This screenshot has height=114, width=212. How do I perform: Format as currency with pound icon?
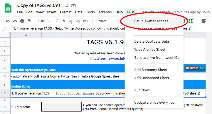tap(57, 21)
